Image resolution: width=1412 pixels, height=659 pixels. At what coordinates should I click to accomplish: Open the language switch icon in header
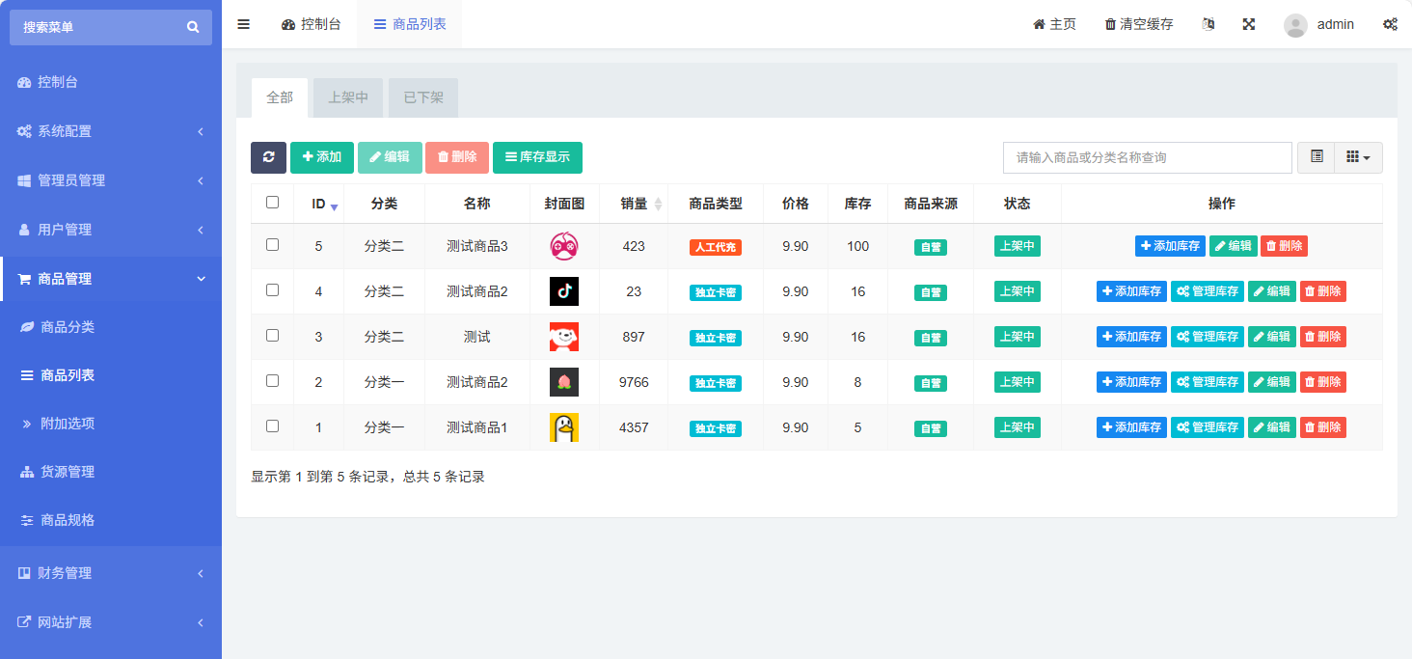point(1208,24)
